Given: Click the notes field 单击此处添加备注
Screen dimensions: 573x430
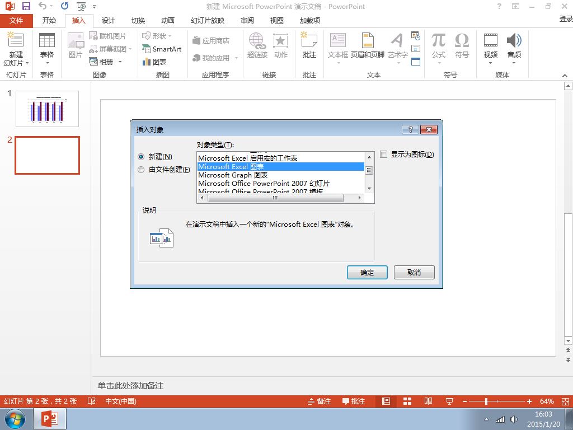Looking at the screenshot, I should (130, 386).
